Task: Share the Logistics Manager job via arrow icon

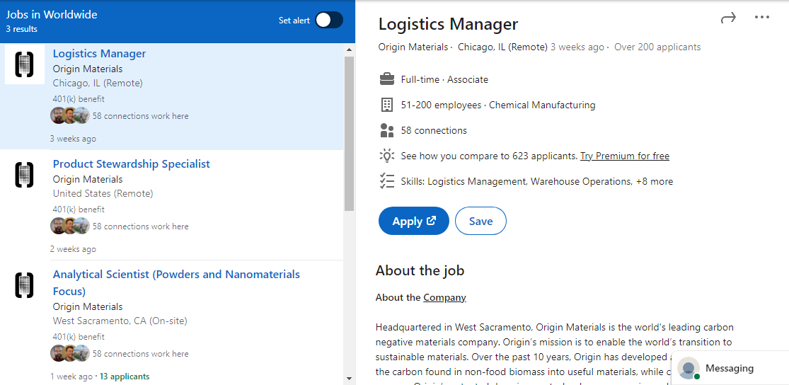Action: [728, 18]
